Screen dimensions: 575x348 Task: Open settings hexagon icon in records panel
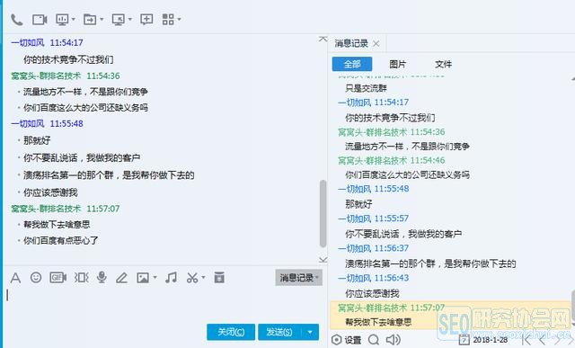pos(336,340)
